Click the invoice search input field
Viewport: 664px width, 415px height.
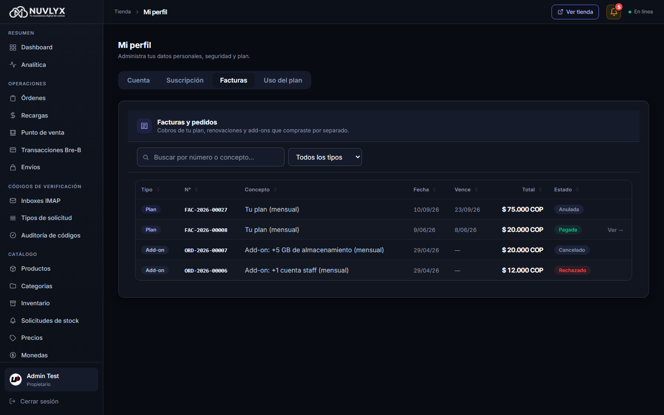click(211, 157)
